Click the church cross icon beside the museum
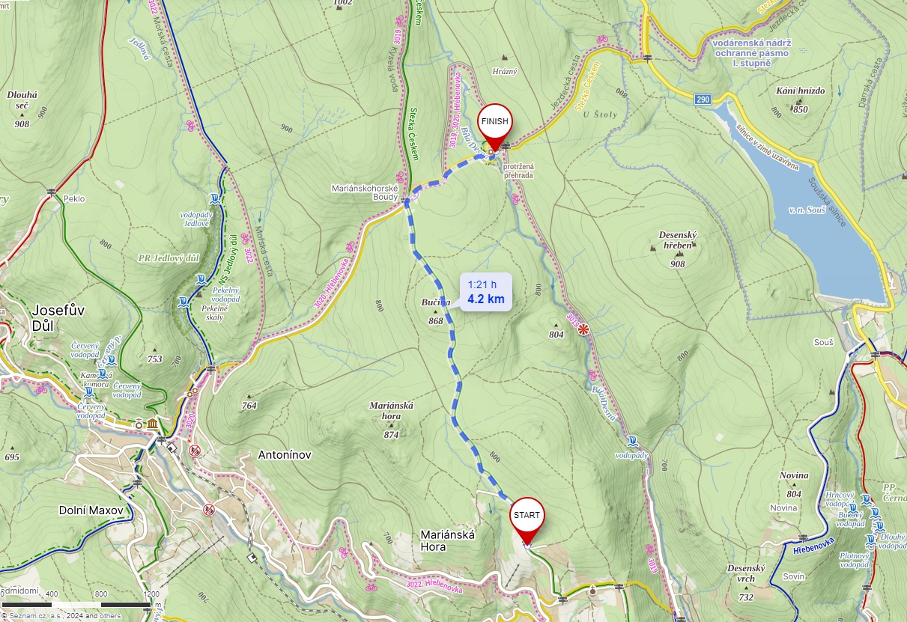This screenshot has width=907, height=622. [x=139, y=425]
